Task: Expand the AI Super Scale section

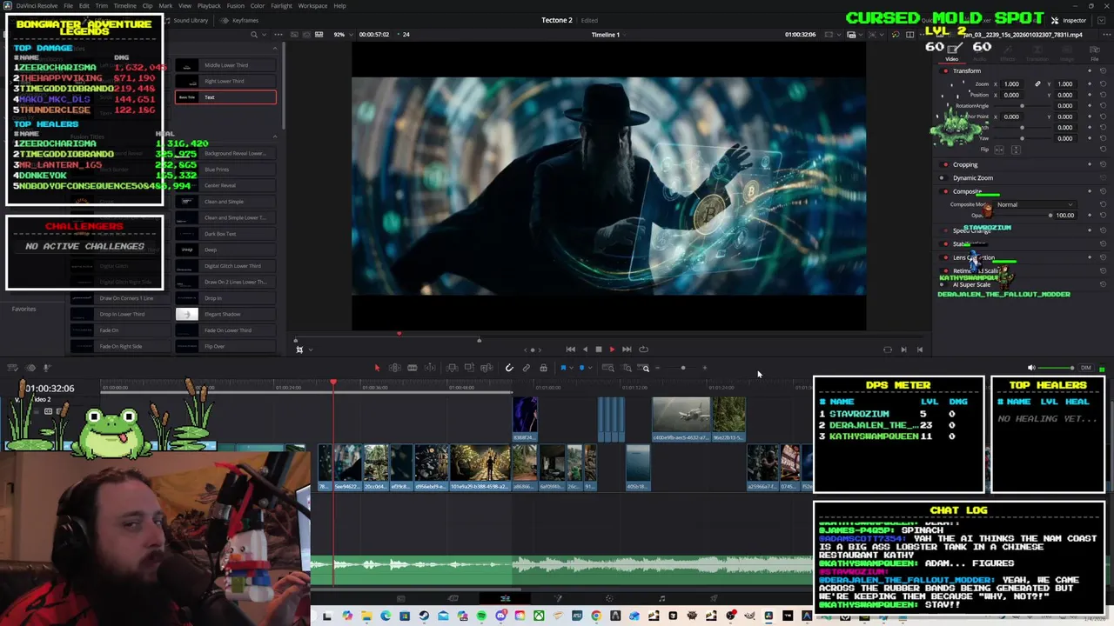Action: point(971,284)
